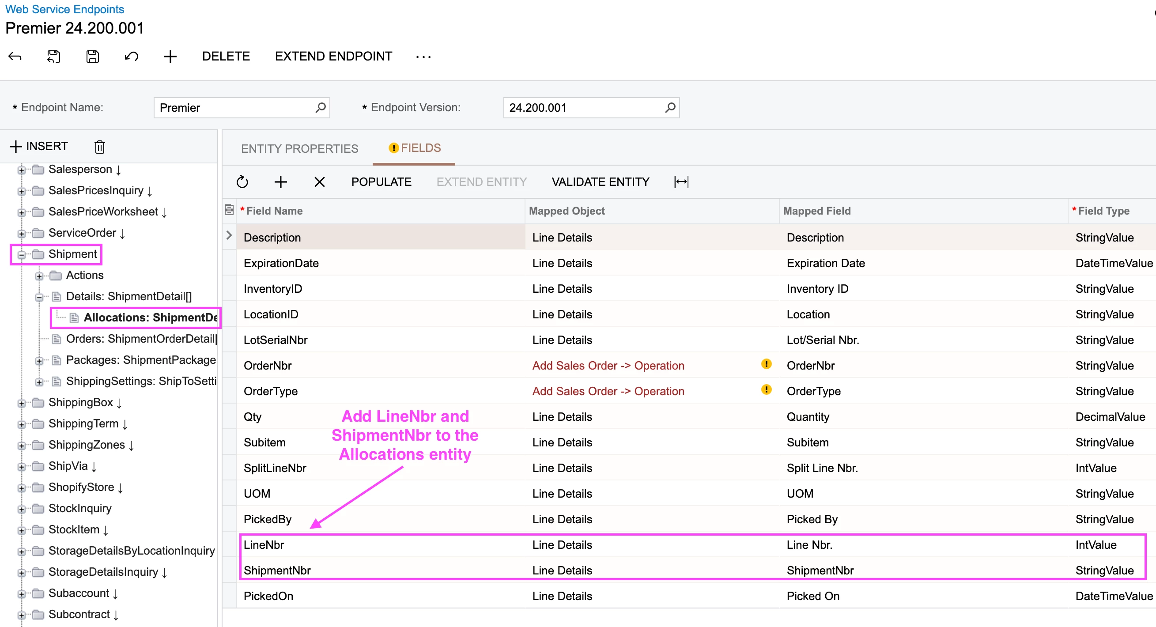1156x627 pixels.
Task: Click the Fit to Screen columns icon
Action: pyautogui.click(x=681, y=182)
